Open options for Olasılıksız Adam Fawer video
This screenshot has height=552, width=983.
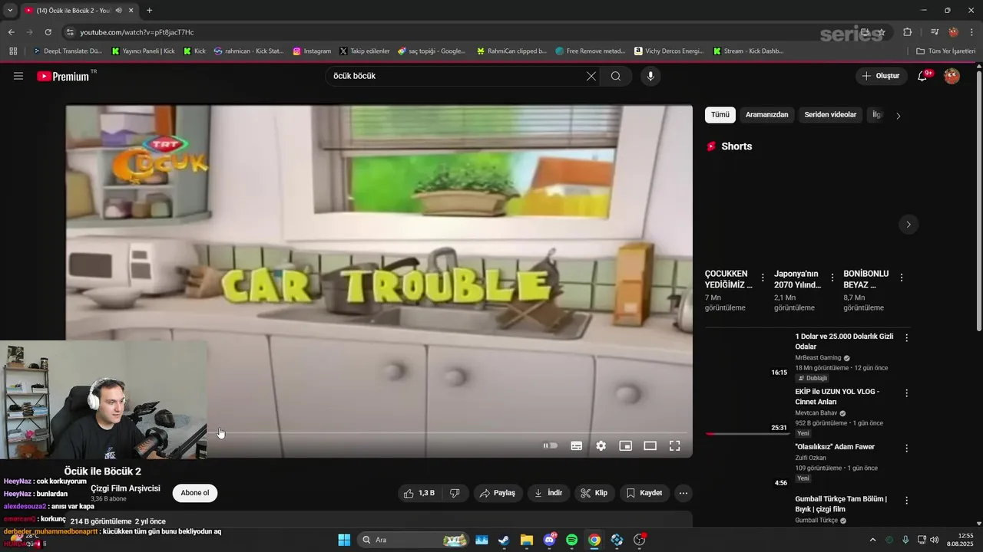[x=906, y=448]
